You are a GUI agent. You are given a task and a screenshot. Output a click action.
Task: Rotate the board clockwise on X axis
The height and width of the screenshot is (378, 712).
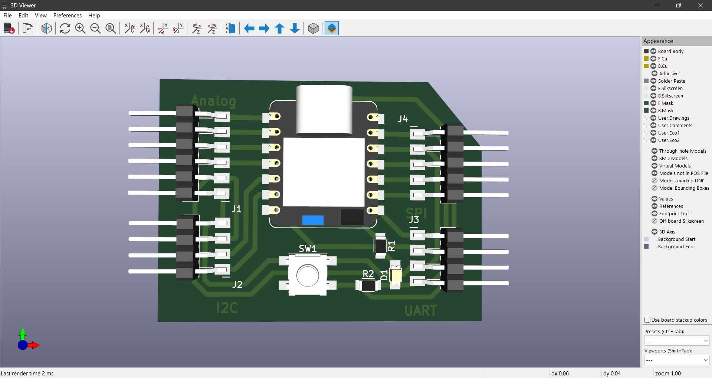point(129,28)
